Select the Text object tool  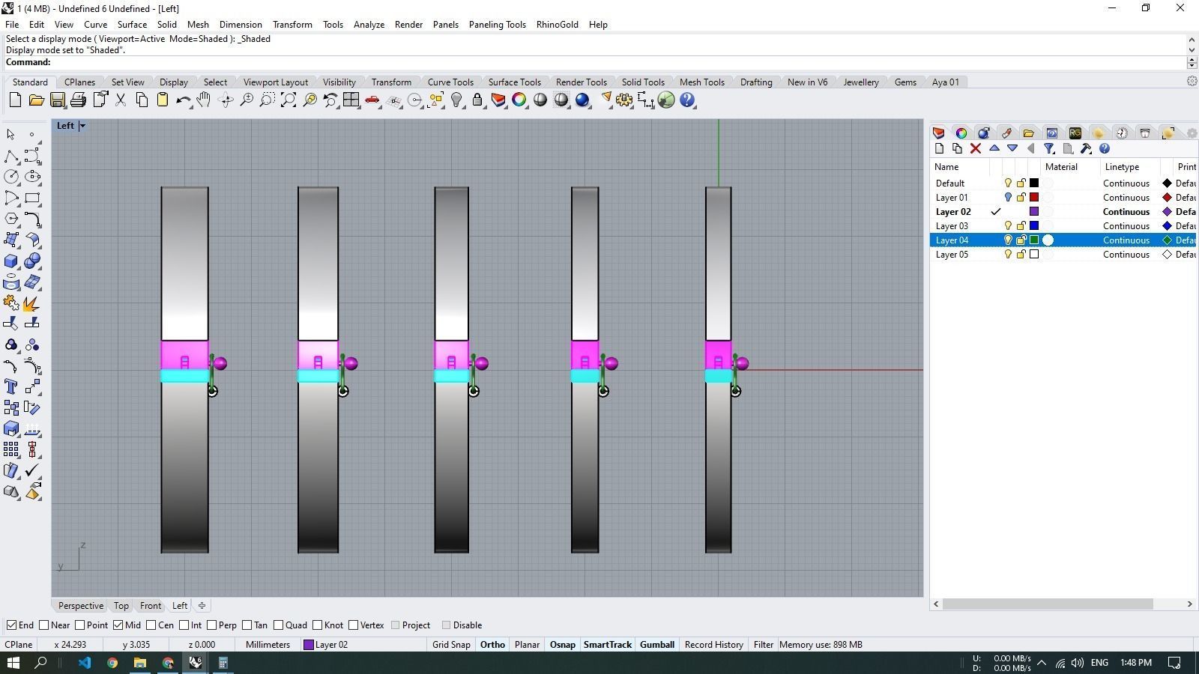point(10,386)
